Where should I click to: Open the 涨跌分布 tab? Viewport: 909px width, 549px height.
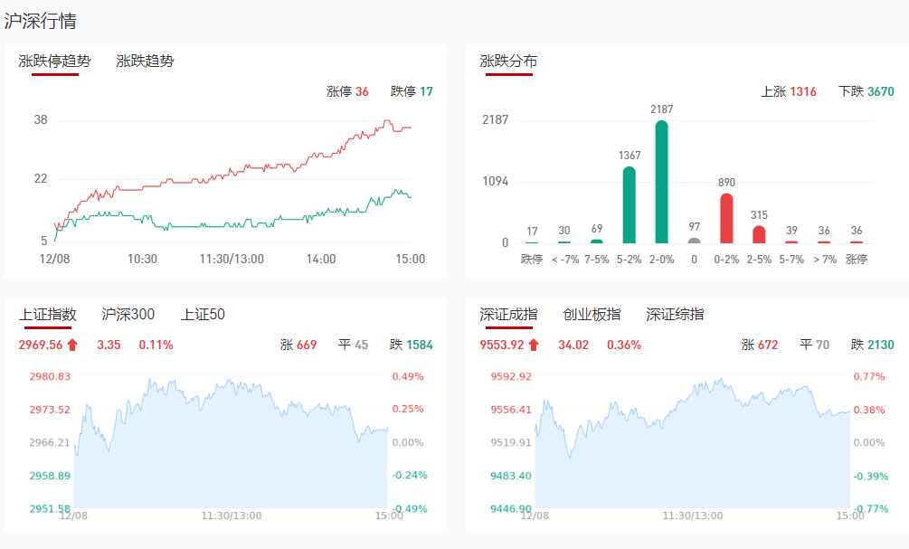pos(508,62)
